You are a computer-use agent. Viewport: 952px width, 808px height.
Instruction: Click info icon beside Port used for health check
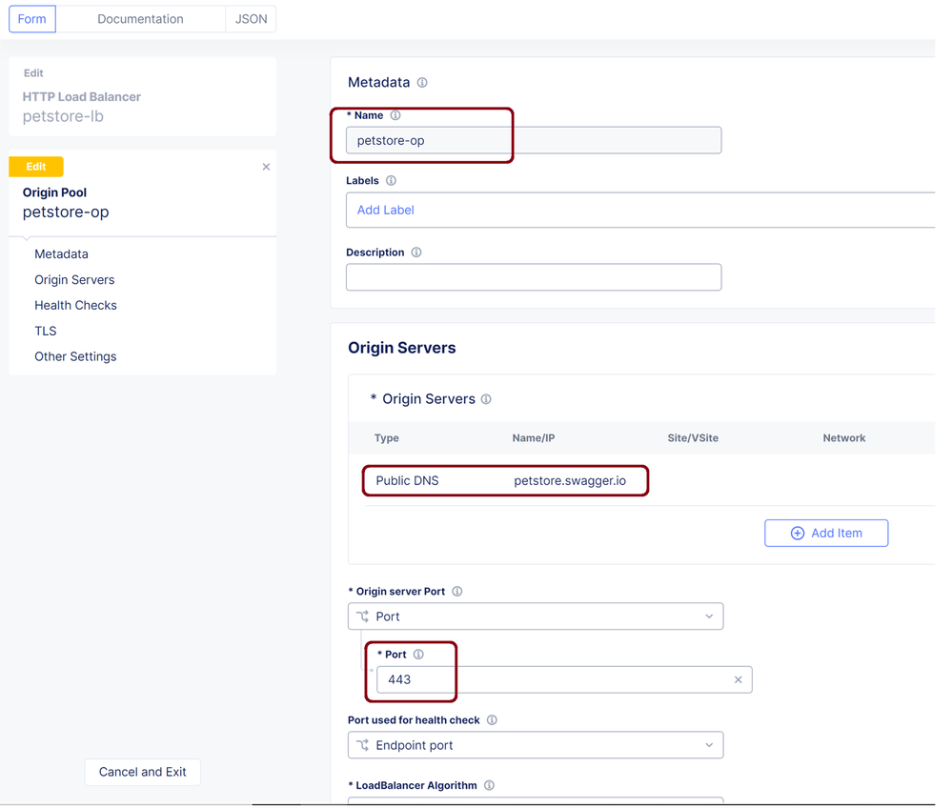coord(492,720)
